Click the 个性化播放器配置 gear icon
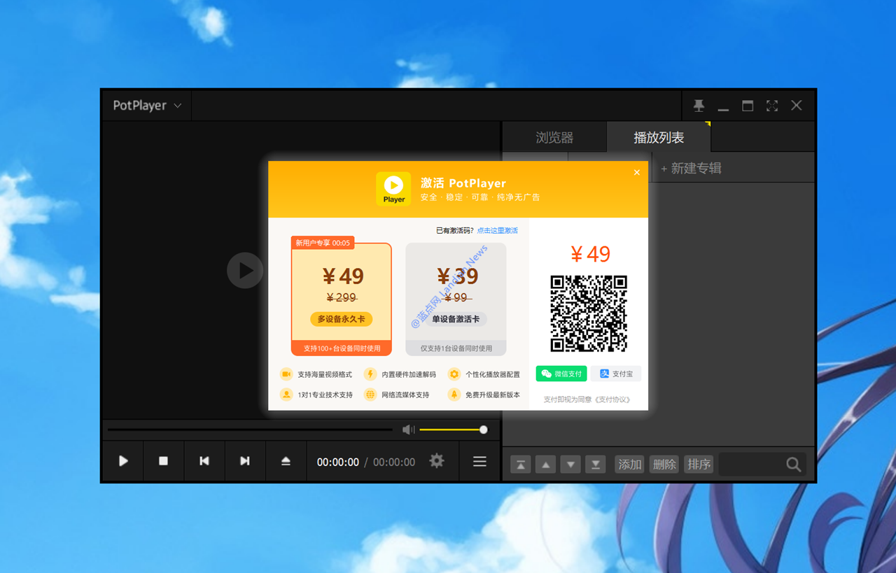This screenshot has width=896, height=573. [454, 374]
